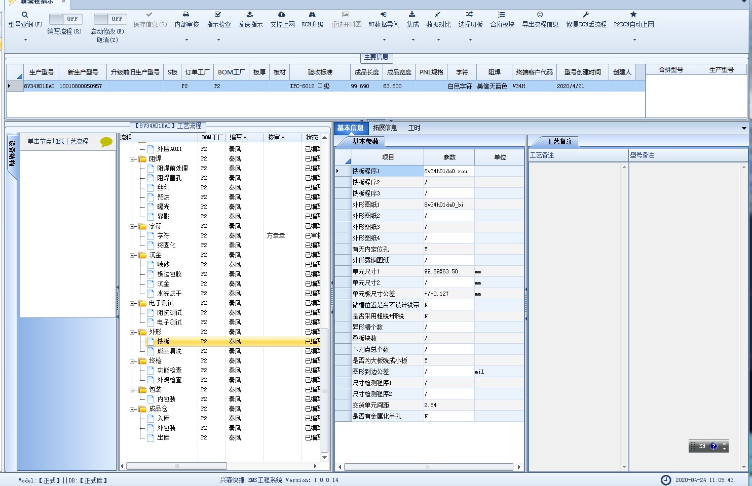Click the 内部审核 printer icon
The height and width of the screenshot is (486, 752).
pyautogui.click(x=186, y=15)
